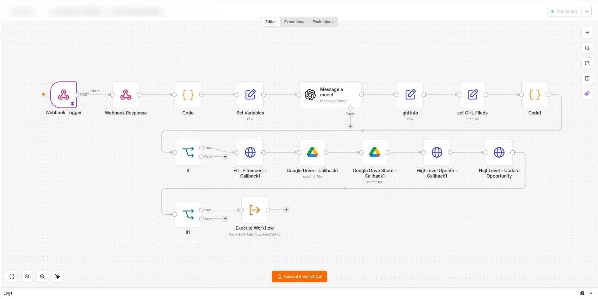
Task: Select HighLevel Update - Callback1 node
Action: (437, 153)
